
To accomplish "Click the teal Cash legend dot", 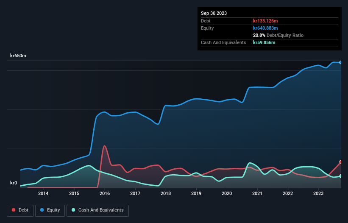I will point(73,210).
